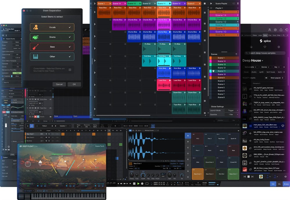290x200 pixels.
Task: Click the Other stem keyboard icon
Action: (35, 56)
